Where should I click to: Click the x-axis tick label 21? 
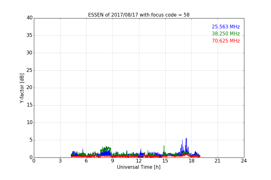pyautogui.click(x=218, y=161)
